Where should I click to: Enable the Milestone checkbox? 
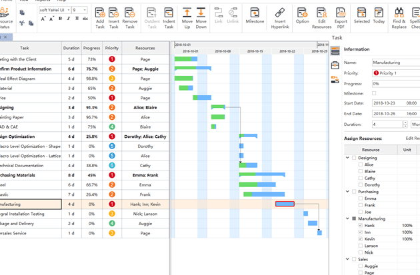[x=374, y=93]
